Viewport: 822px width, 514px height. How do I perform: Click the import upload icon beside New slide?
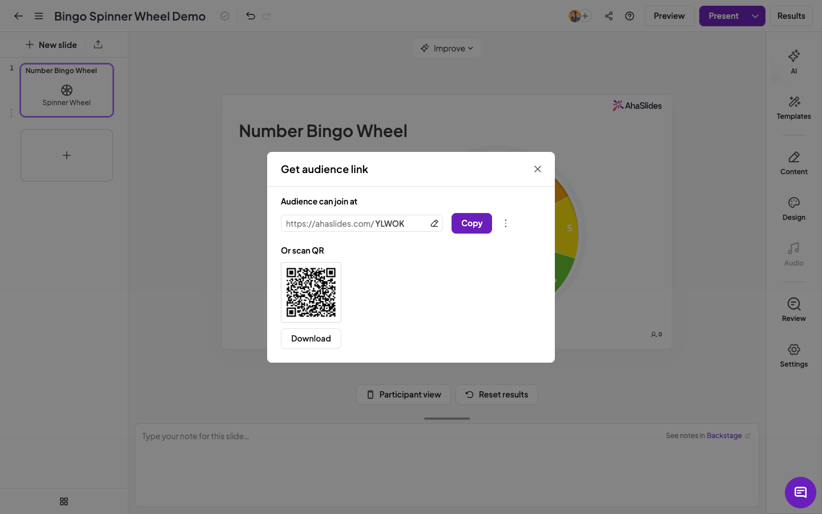(98, 45)
